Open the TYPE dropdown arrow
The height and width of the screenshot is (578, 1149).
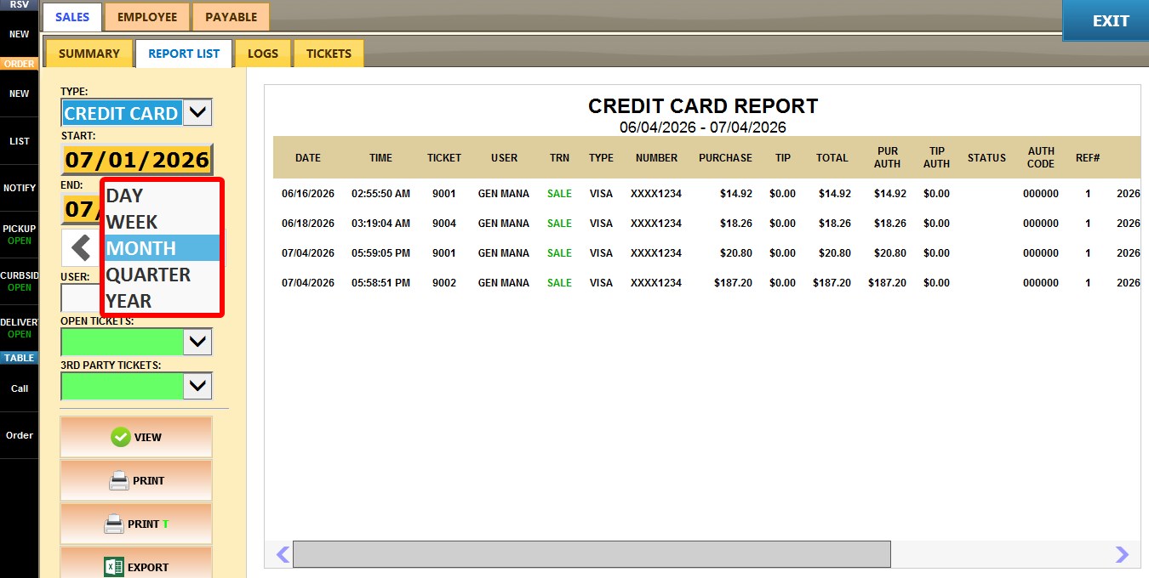coord(197,112)
